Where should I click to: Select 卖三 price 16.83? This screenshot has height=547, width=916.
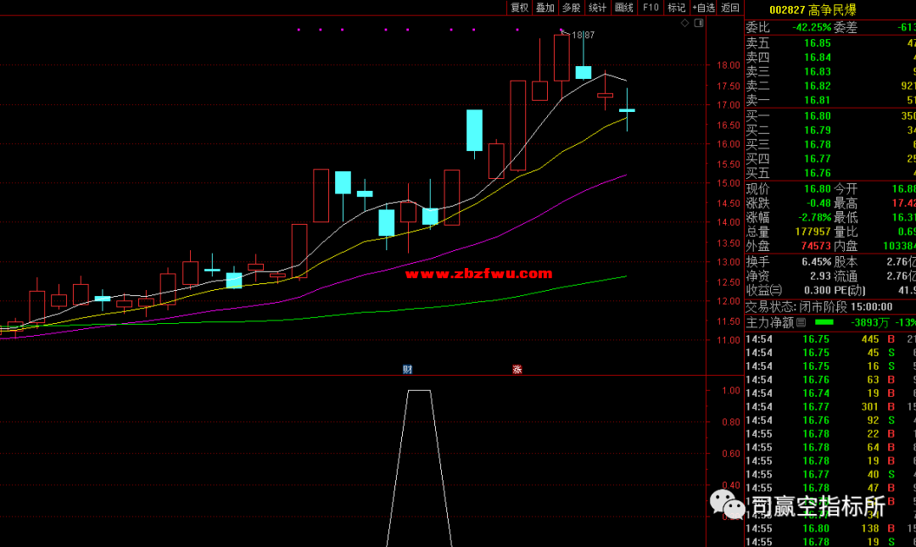click(x=818, y=71)
